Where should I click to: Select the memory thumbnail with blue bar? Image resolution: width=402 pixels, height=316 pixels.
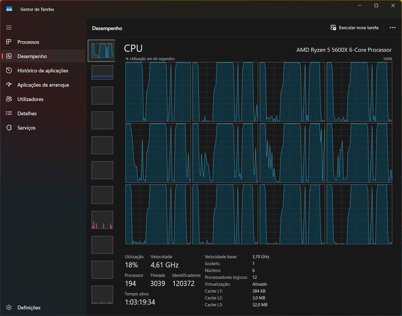[x=102, y=72]
